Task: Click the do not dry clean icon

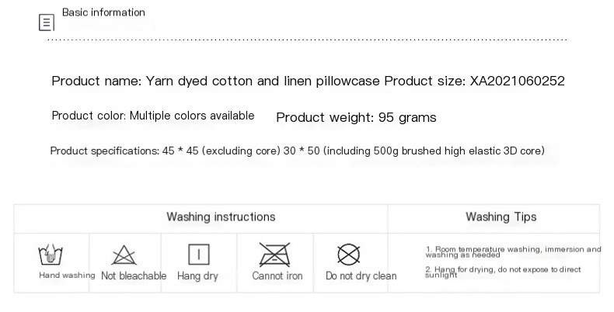Action: tap(348, 255)
